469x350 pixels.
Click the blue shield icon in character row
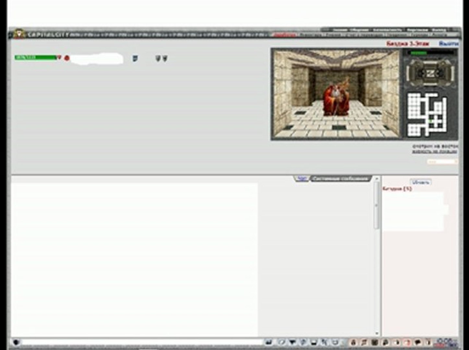point(135,58)
